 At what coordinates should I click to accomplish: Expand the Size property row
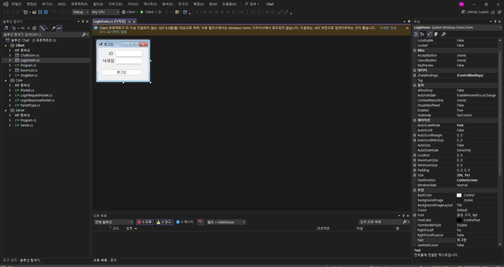pyautogui.click(x=415, y=175)
